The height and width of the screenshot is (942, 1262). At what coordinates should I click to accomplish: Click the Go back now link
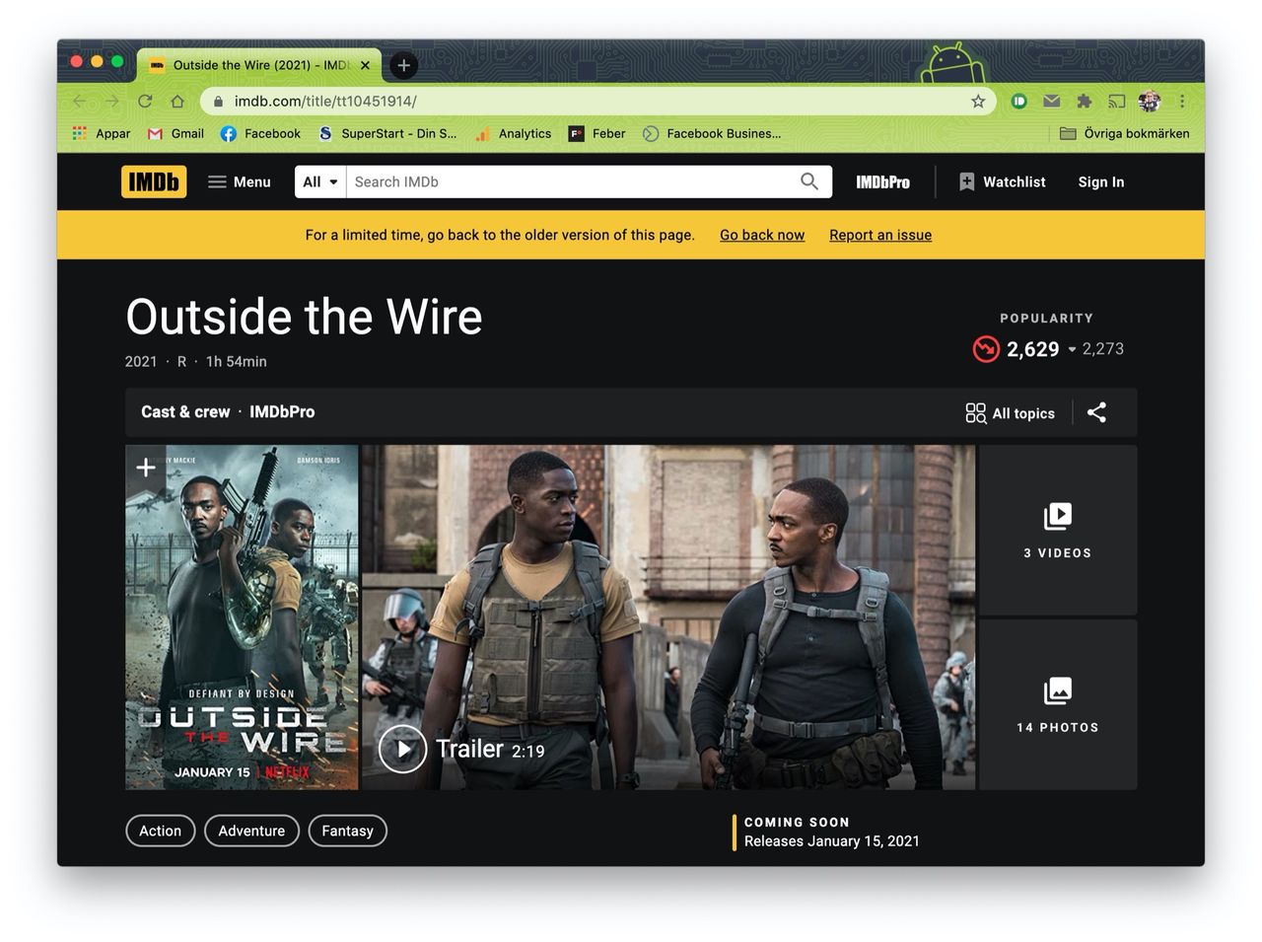761,235
